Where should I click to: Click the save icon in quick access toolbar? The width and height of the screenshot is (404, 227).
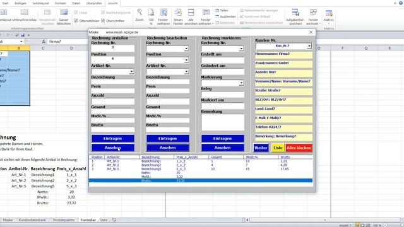pyautogui.click(x=23, y=35)
